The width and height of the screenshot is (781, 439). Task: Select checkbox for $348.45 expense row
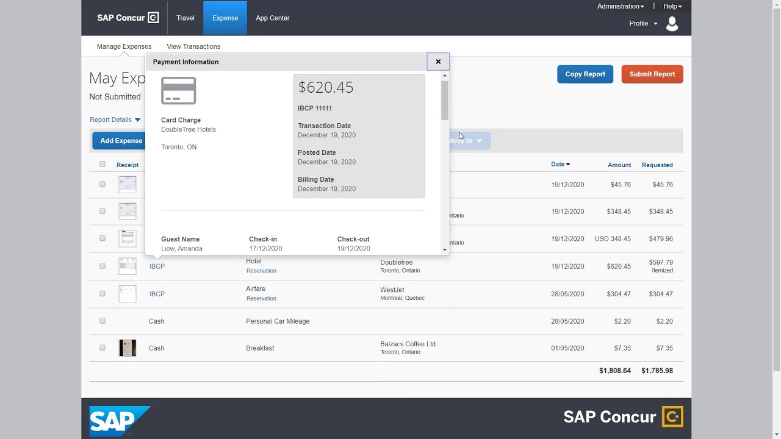[103, 211]
